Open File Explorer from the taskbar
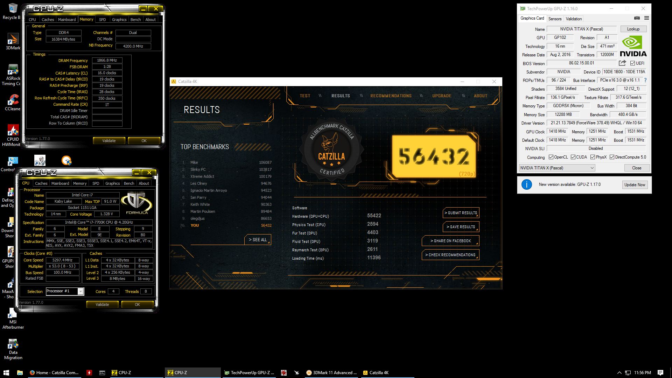 (20, 372)
